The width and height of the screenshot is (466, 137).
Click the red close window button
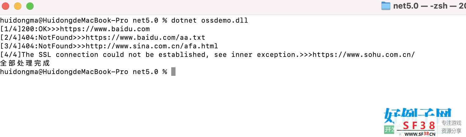(x=6, y=6)
